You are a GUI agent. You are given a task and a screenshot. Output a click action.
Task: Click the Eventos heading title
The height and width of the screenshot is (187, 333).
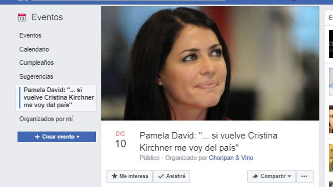pyautogui.click(x=47, y=17)
